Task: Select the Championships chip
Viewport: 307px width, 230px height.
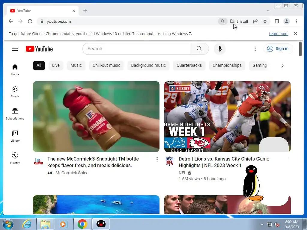Action: click(x=227, y=65)
